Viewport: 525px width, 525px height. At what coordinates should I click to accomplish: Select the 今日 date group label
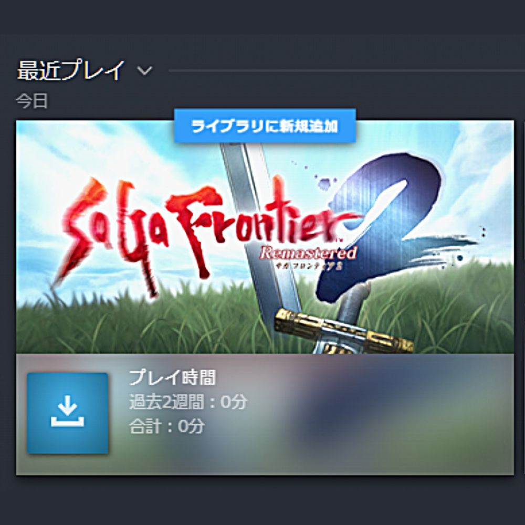click(32, 101)
